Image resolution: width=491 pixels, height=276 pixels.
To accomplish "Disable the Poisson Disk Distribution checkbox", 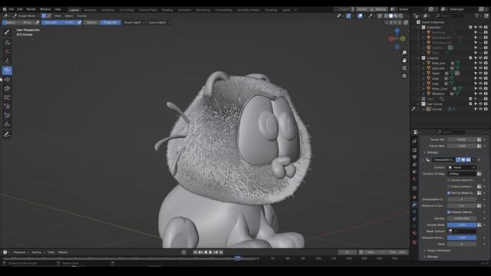I will [x=449, y=212].
